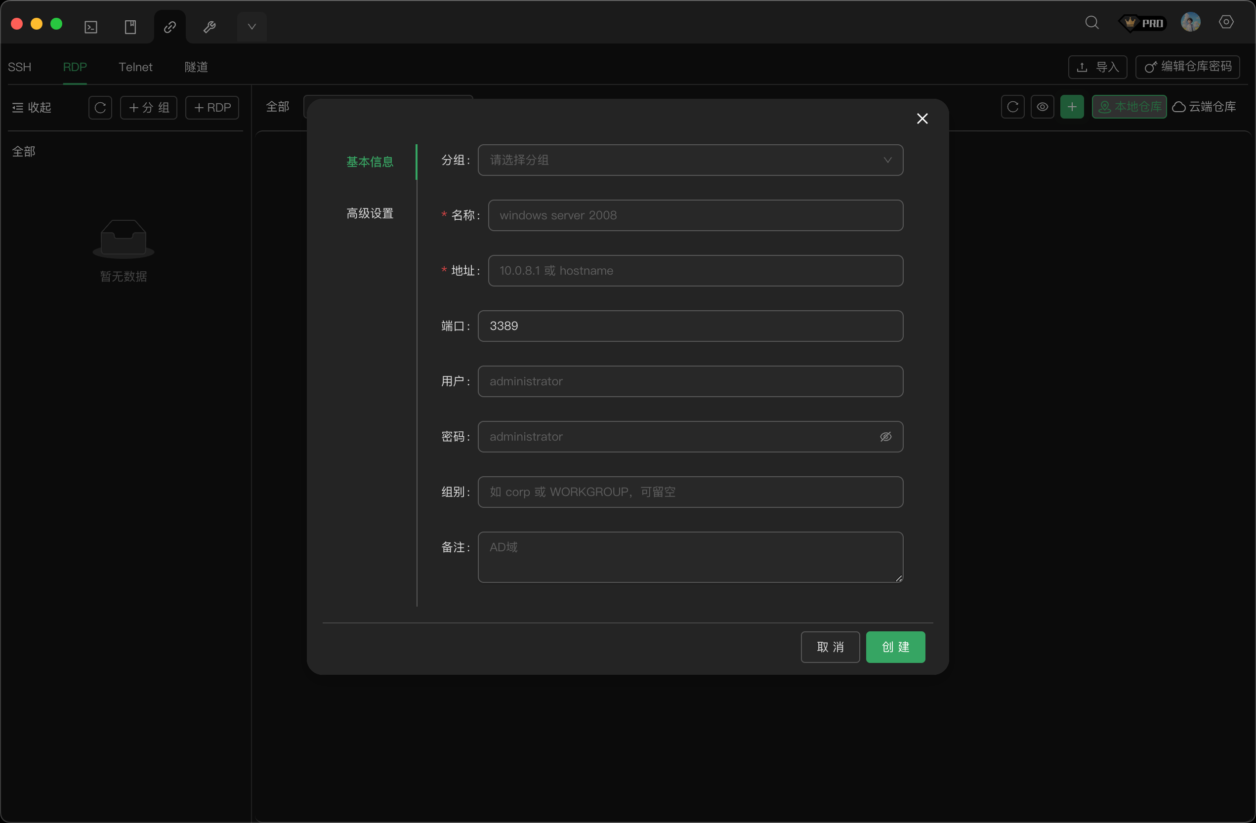Click the bookmark file icon in title bar
This screenshot has width=1256, height=823.
tap(130, 27)
